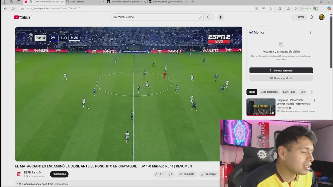
Task: Click Generar resumen in Monica panel
Action: point(281,70)
